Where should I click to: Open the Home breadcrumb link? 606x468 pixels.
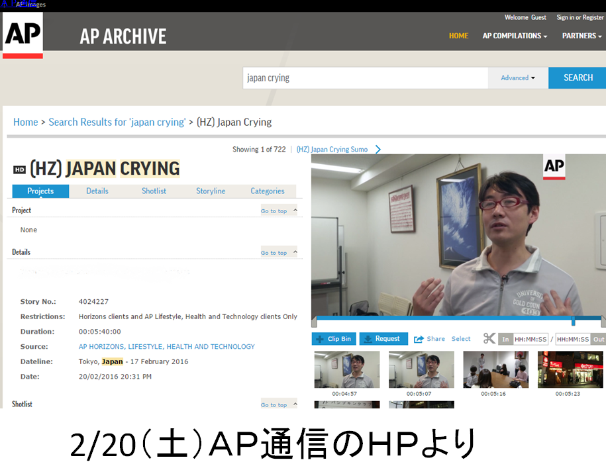pos(26,122)
